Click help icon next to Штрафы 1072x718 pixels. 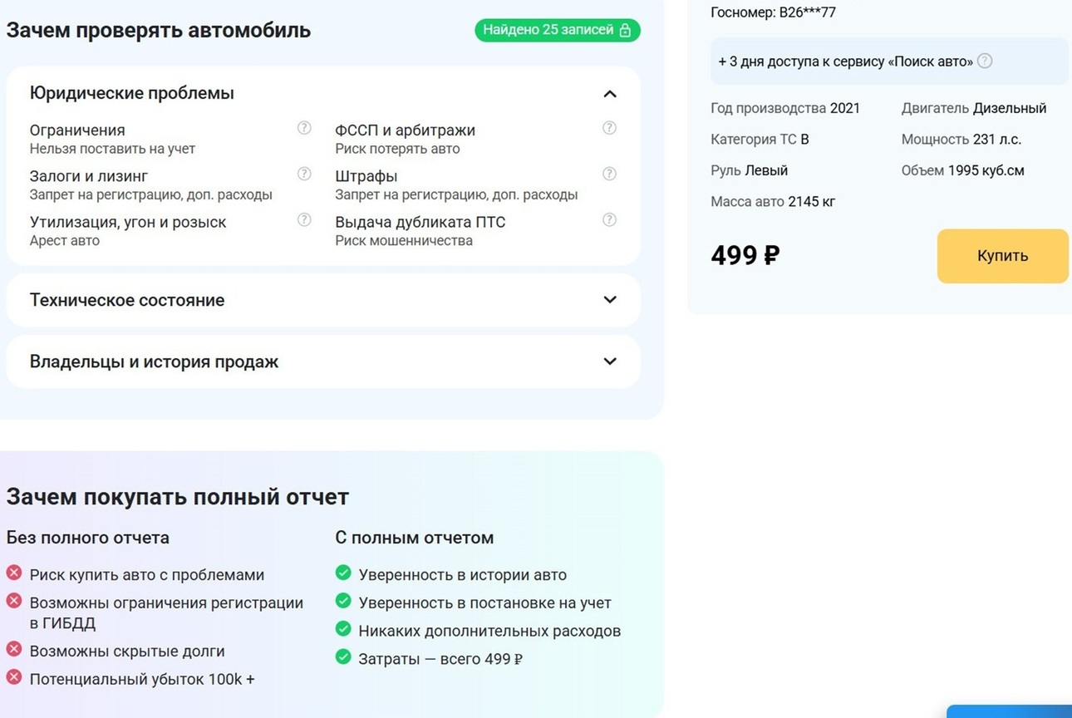click(609, 174)
